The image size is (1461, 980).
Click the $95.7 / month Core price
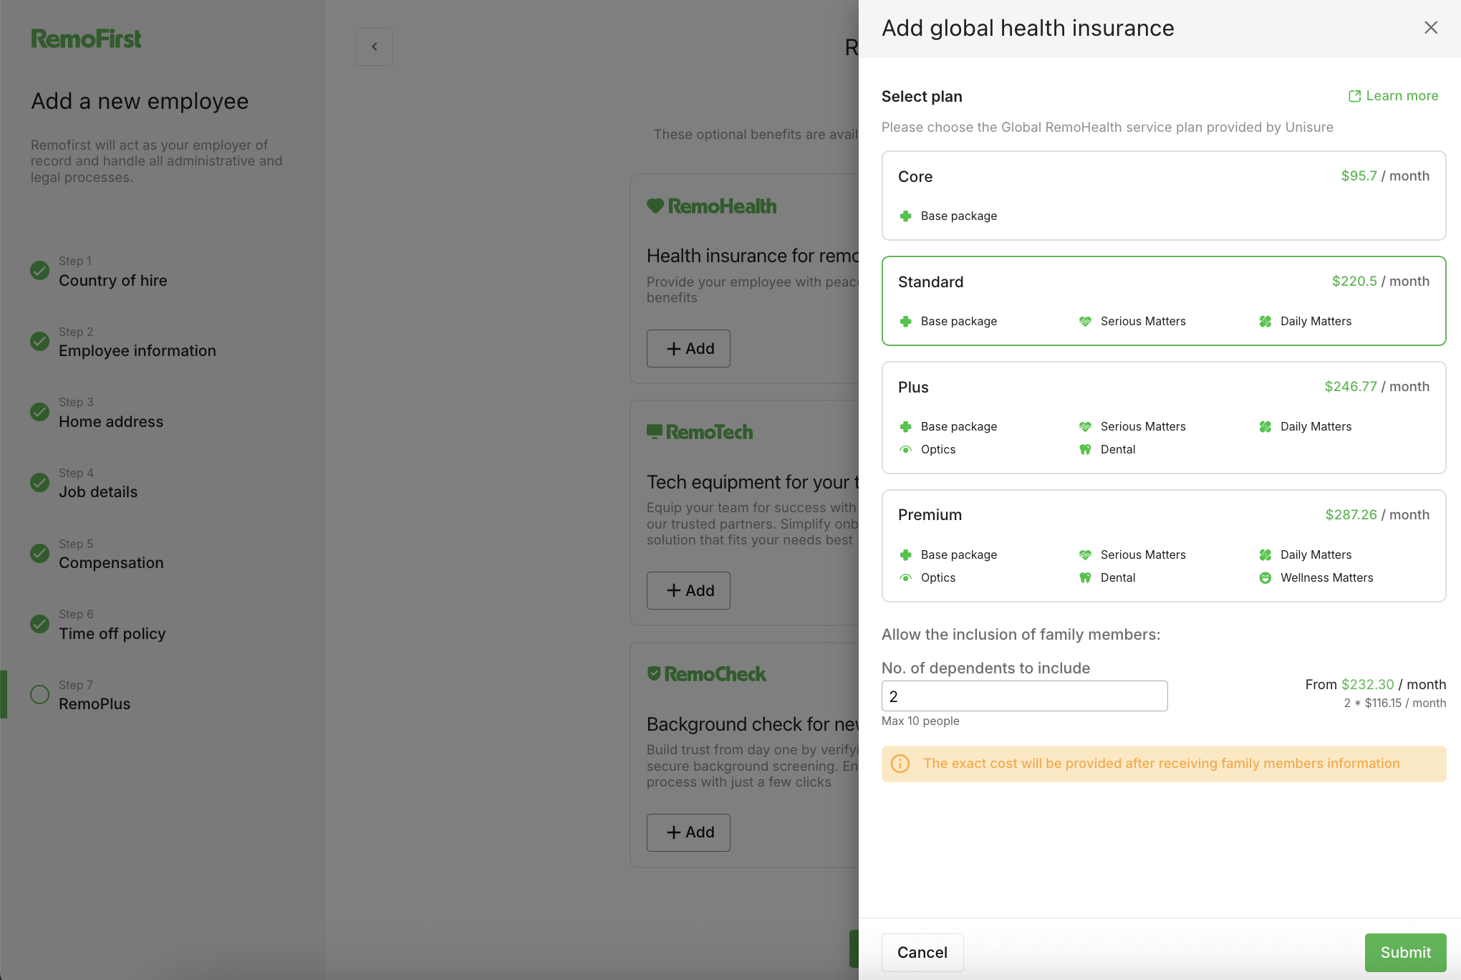coord(1385,176)
